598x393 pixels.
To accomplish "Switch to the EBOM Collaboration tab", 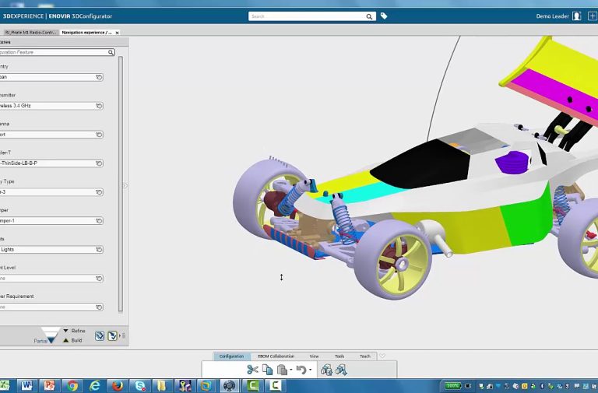I will click(276, 356).
